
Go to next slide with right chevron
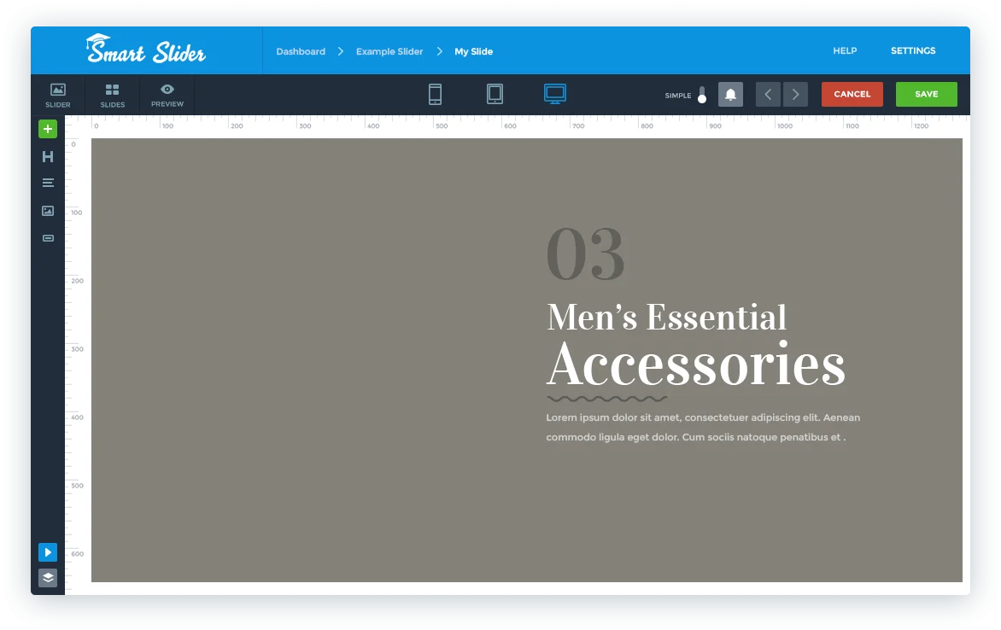pos(795,95)
